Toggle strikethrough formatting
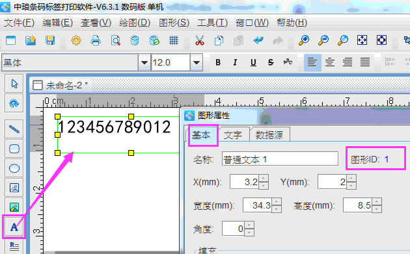 click(271, 62)
